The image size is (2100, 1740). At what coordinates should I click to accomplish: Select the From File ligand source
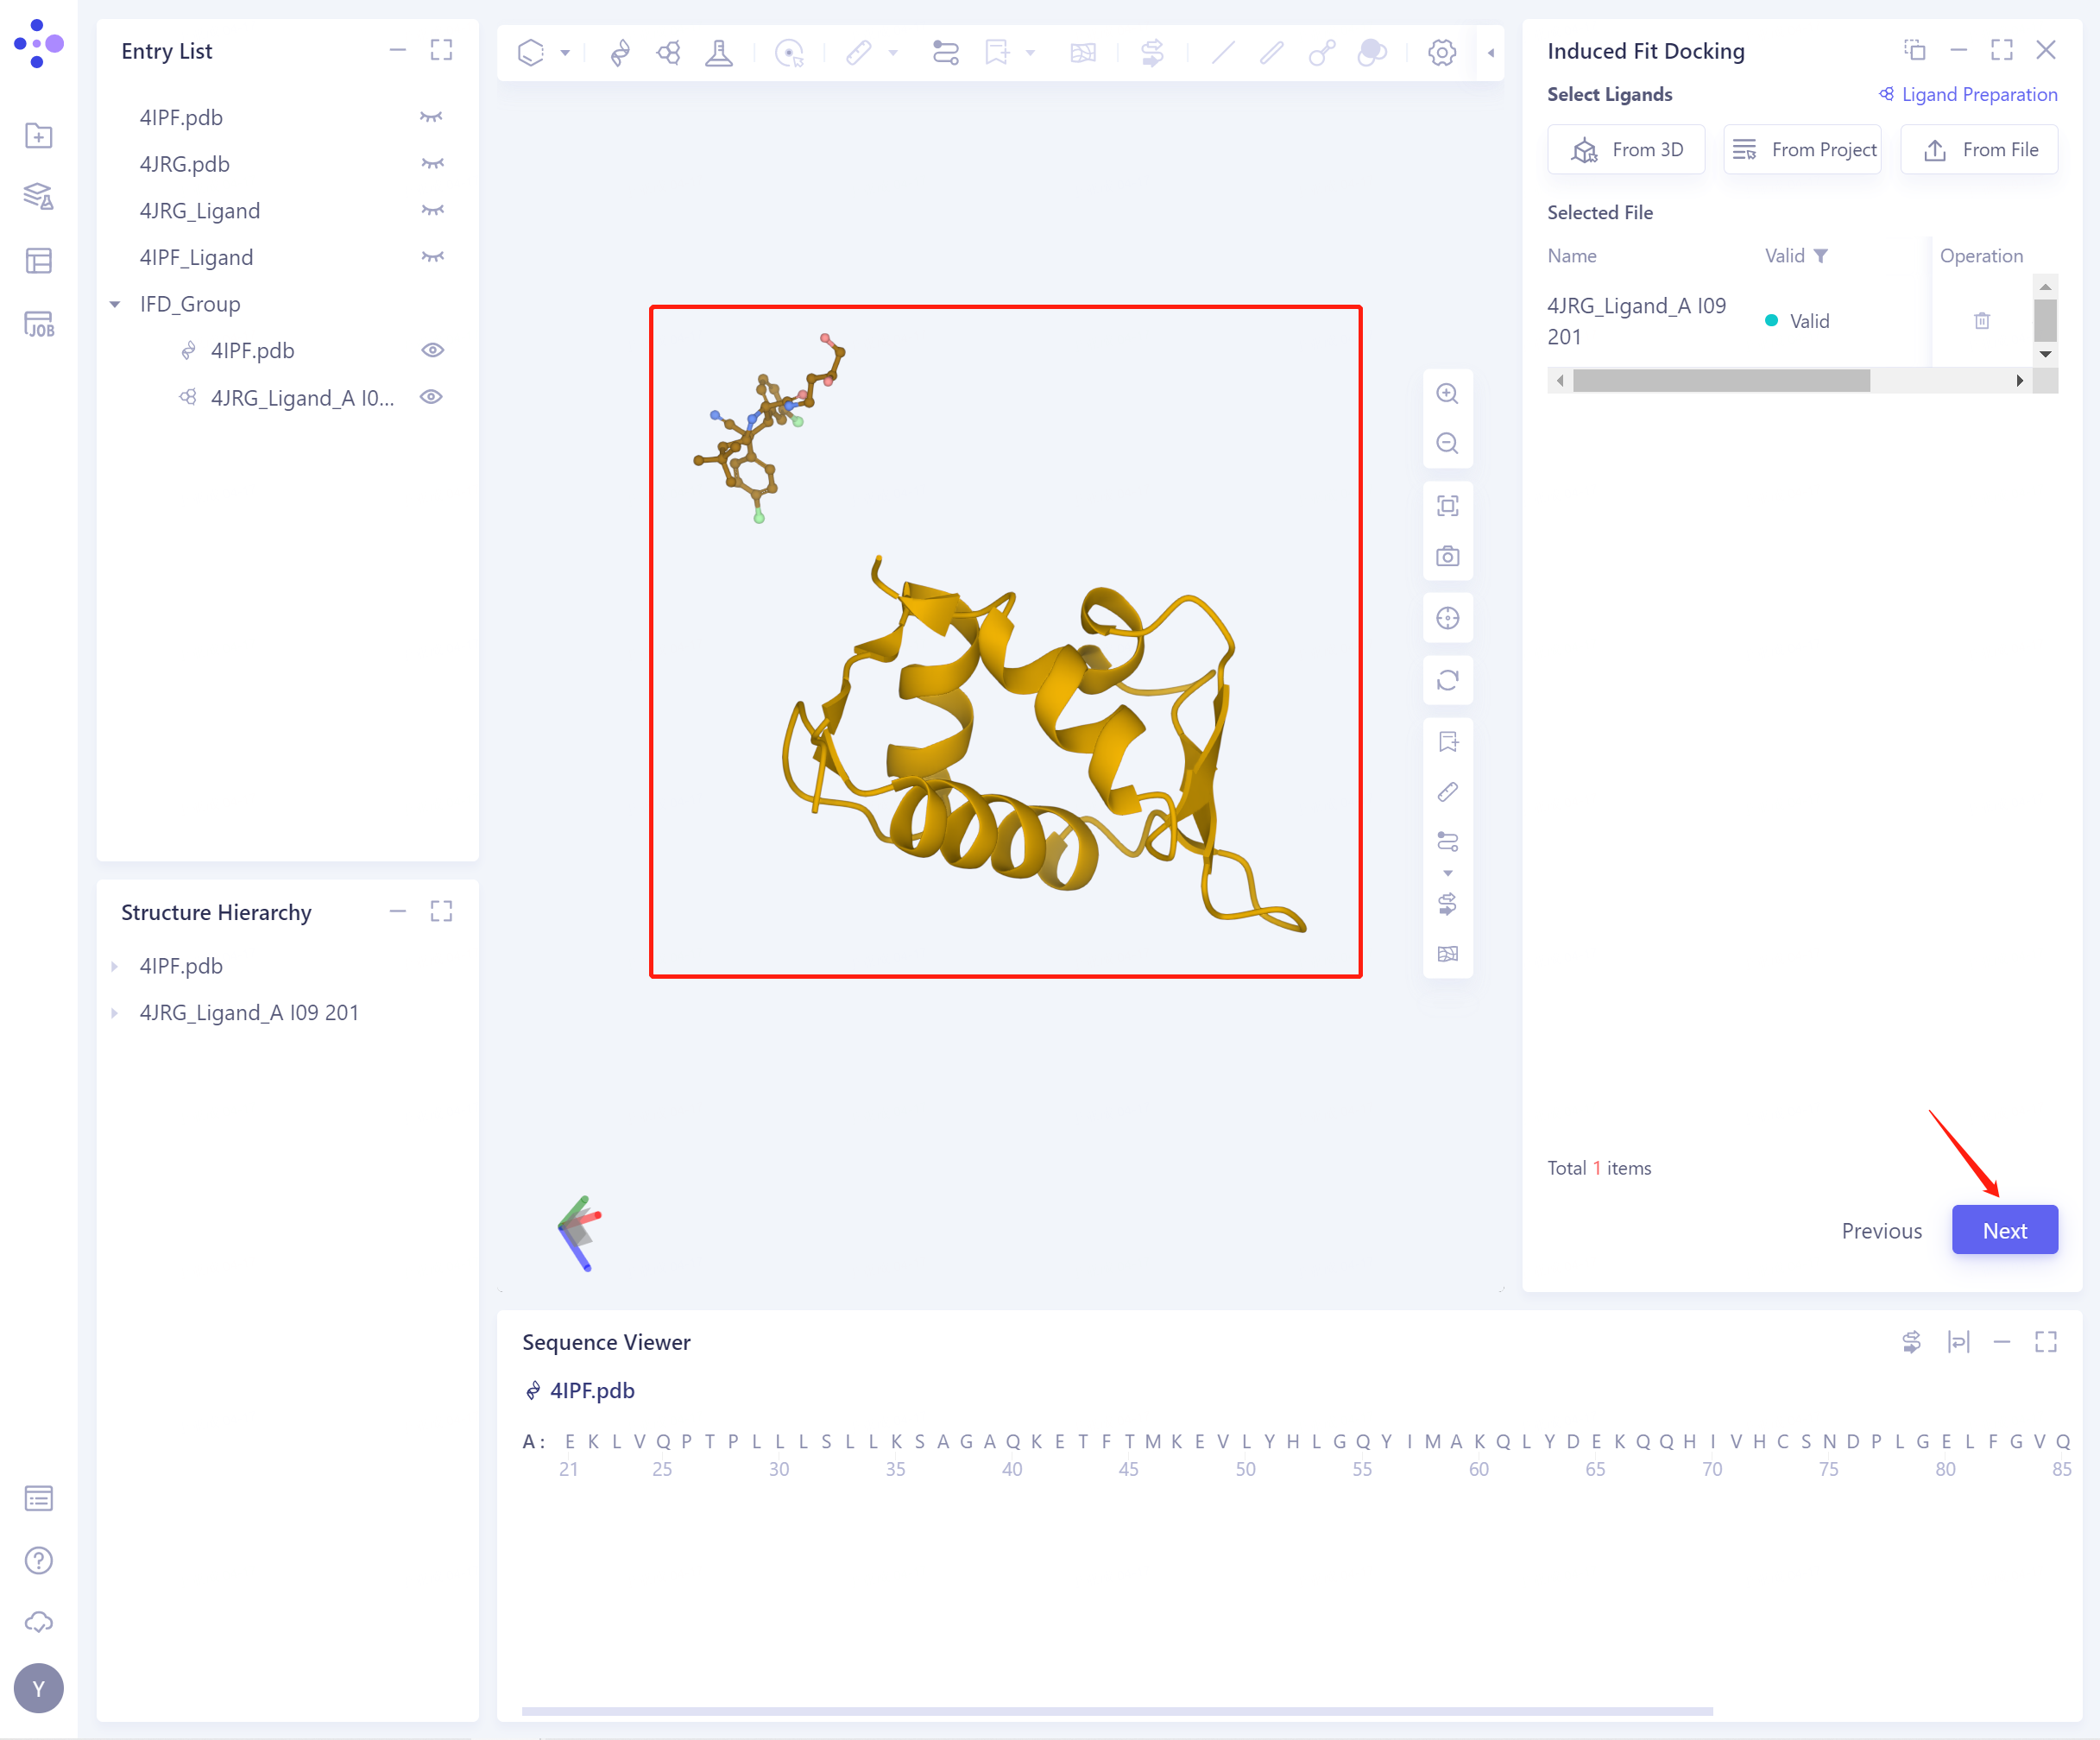click(1979, 149)
